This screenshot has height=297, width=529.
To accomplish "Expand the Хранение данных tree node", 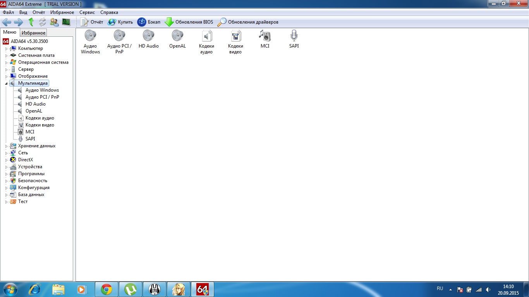I will tap(6, 146).
